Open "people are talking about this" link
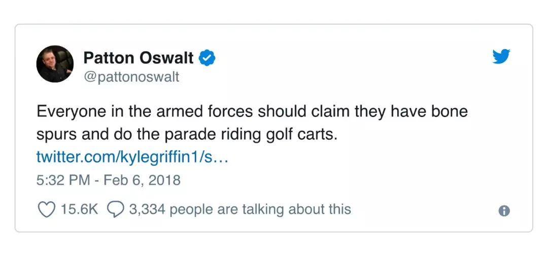Screen dimensions: 548x267 [260, 209]
